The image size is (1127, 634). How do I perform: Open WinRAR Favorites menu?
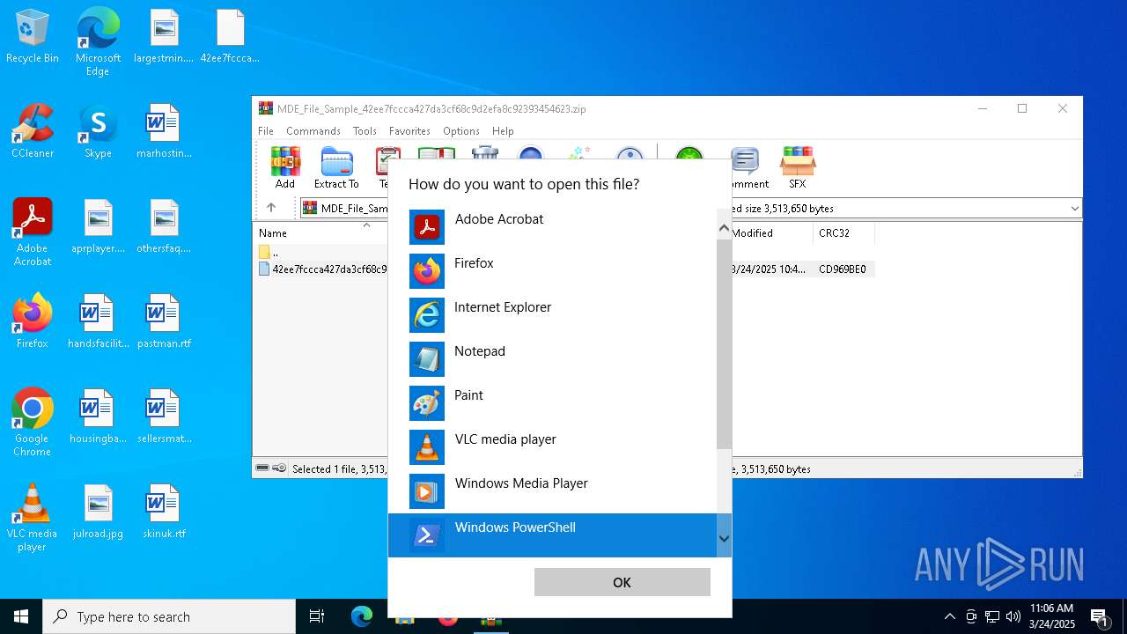pyautogui.click(x=409, y=131)
